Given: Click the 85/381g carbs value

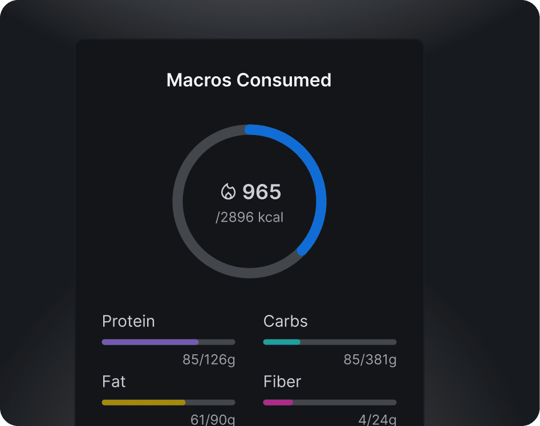Looking at the screenshot, I should pyautogui.click(x=370, y=360).
